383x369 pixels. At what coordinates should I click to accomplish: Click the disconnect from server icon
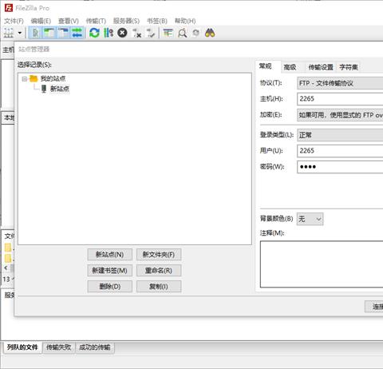136,33
